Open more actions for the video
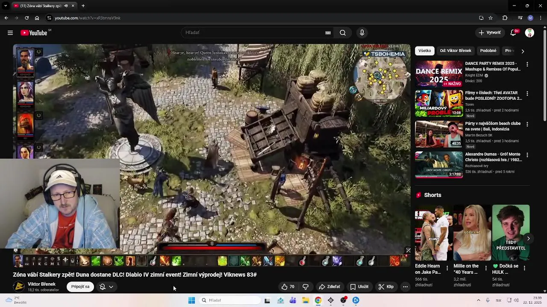547x307 pixels. [x=405, y=287]
